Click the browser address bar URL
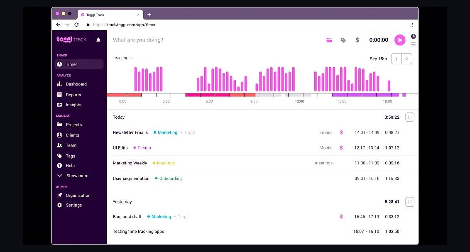The image size is (470, 252). [x=125, y=25]
